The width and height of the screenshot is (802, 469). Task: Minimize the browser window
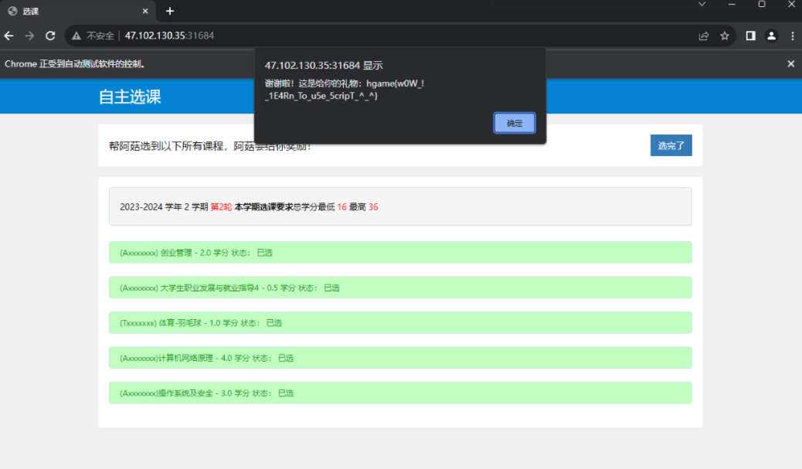[x=732, y=4]
